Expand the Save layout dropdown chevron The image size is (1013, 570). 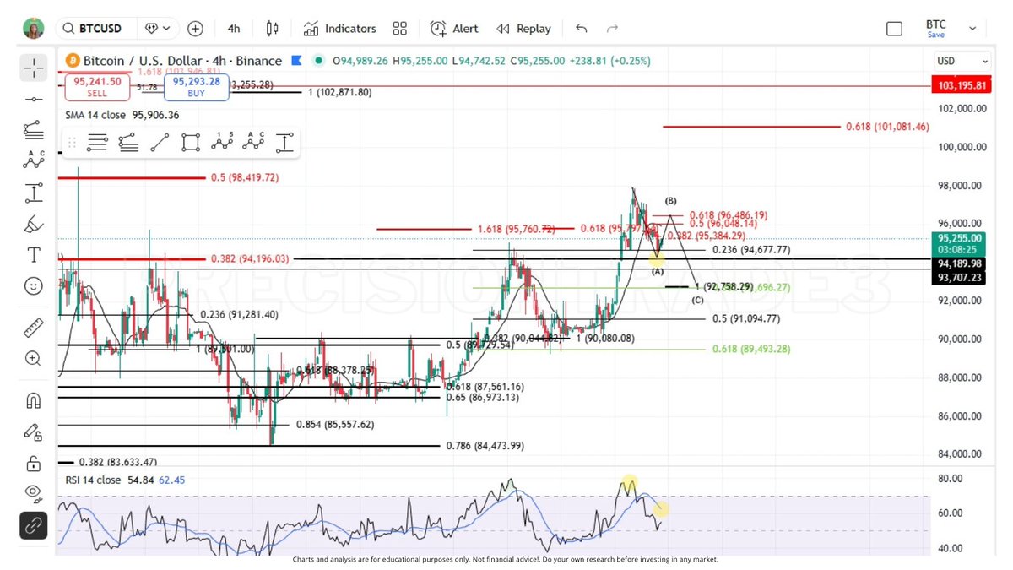[971, 28]
